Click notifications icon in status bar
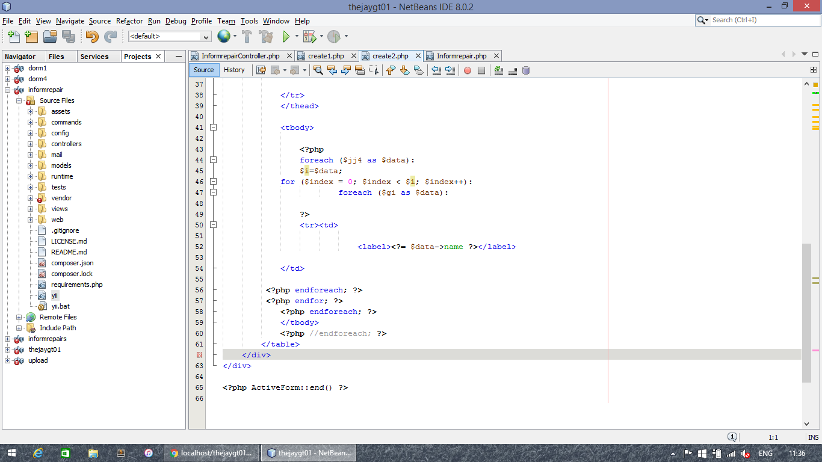The height and width of the screenshot is (462, 822). click(x=732, y=437)
